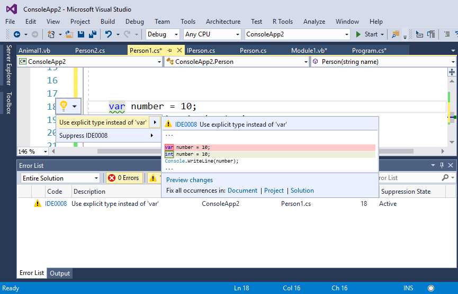Open the ConsoleApp2 startup project dropdown

(297, 34)
